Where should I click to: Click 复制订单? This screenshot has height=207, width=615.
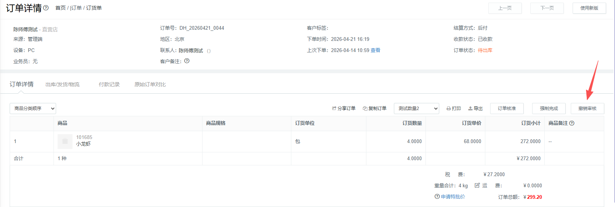point(375,109)
